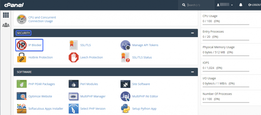Click the SSL/TLS Status certificate icon

[x=125, y=58]
